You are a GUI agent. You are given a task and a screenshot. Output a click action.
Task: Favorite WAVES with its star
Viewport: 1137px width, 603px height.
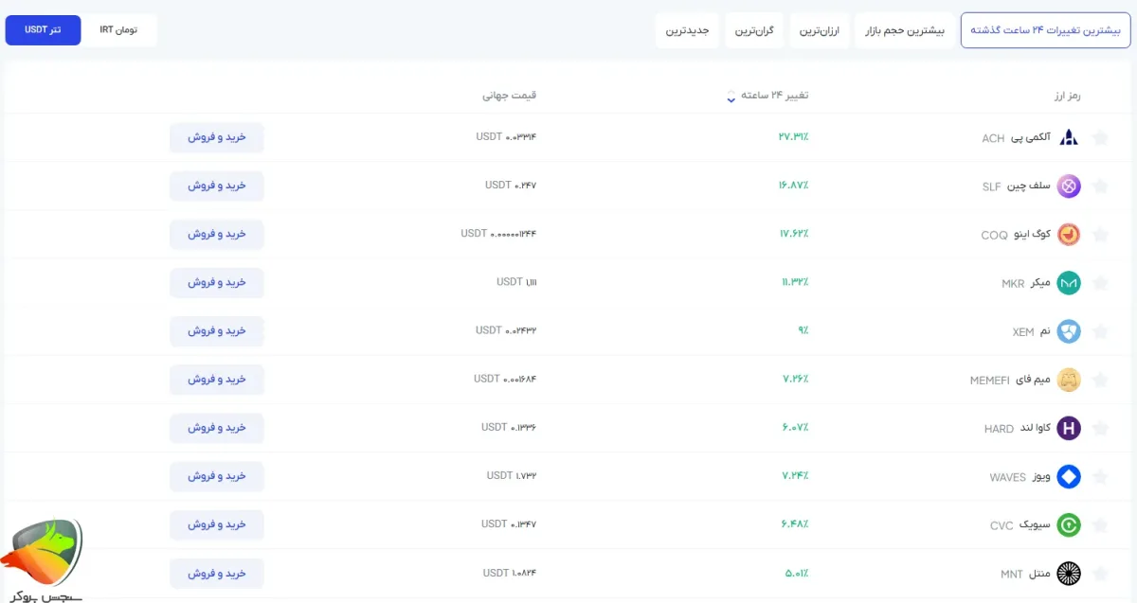click(x=1100, y=476)
